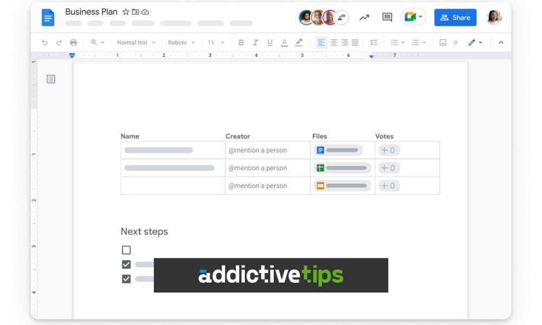Click the first placeholder menu item
542x325 pixels.
click(x=73, y=23)
